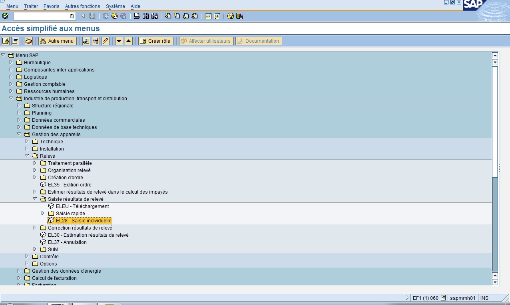510x305 pixels.
Task: Click the Delete Favorites icon
Action: (x=96, y=41)
